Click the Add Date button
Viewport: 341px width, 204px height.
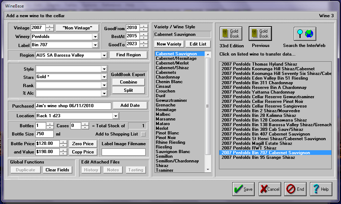tap(130, 105)
